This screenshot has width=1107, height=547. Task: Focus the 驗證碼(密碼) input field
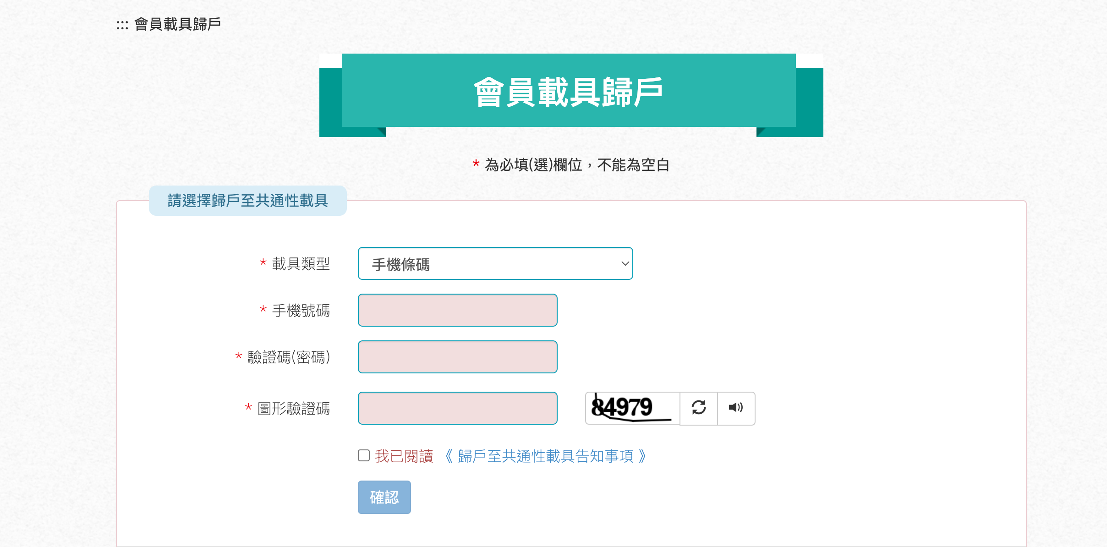[x=458, y=357]
